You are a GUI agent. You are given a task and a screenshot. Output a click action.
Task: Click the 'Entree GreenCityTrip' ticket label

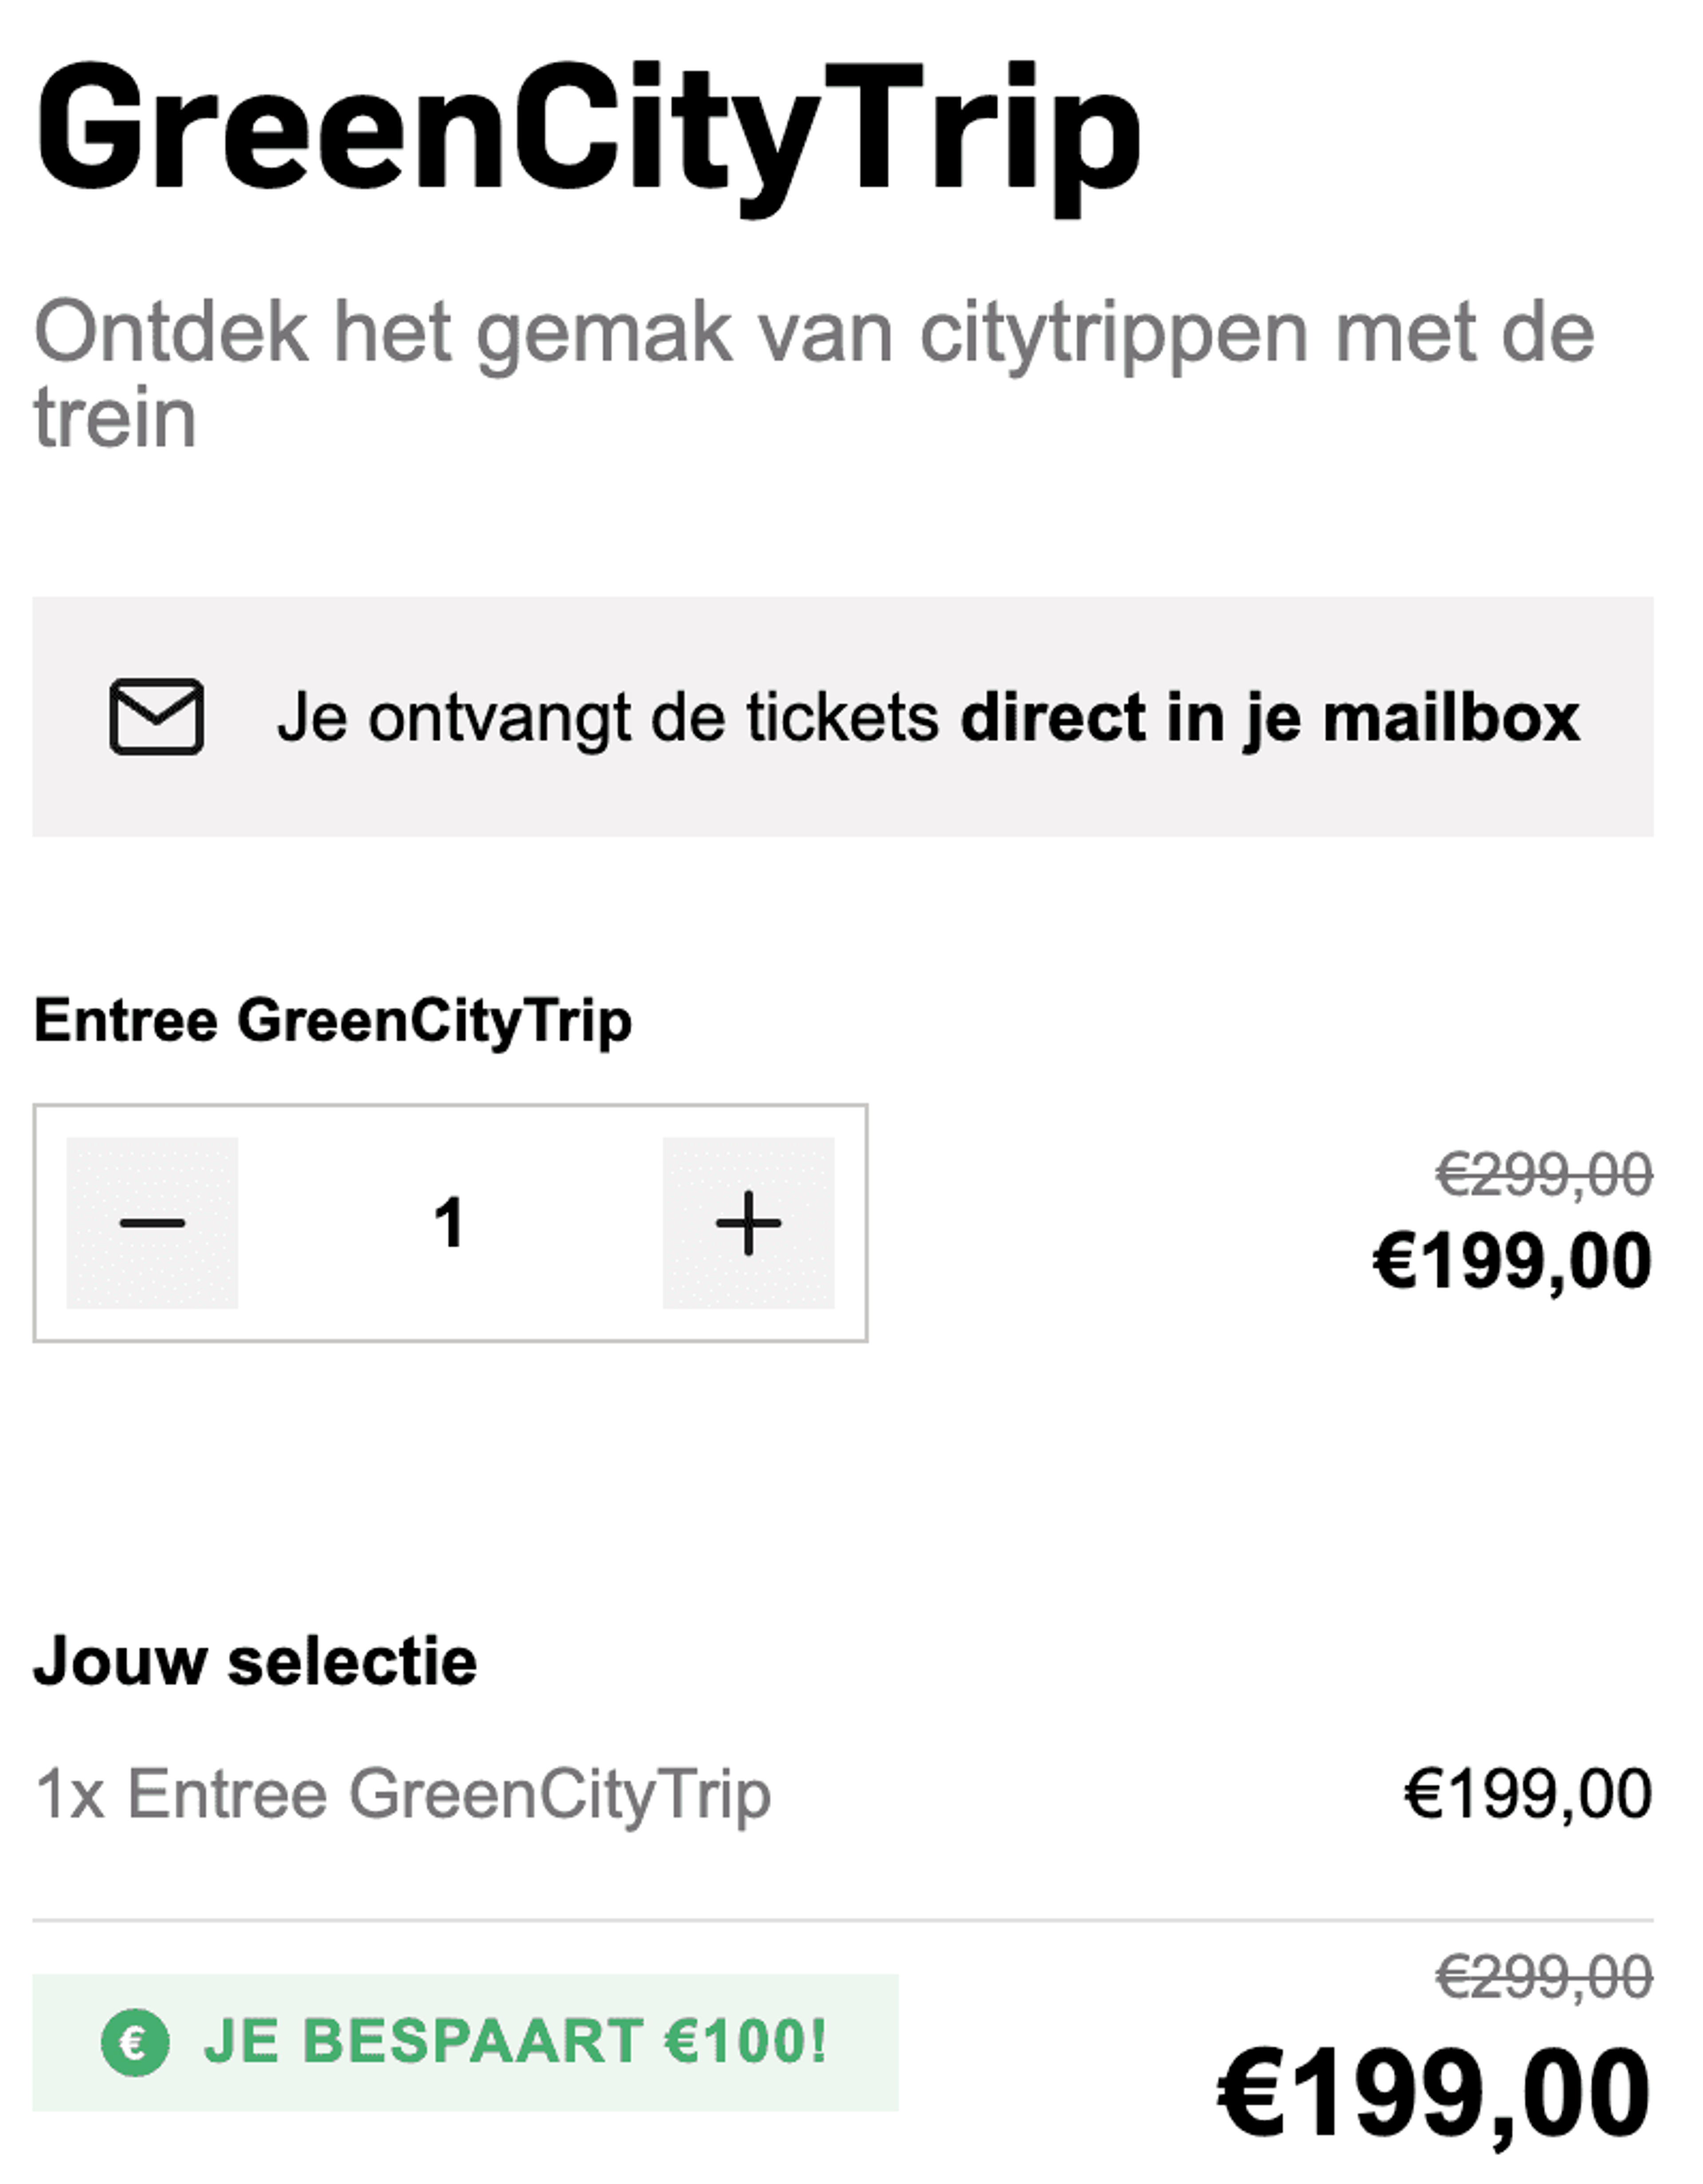333,1021
